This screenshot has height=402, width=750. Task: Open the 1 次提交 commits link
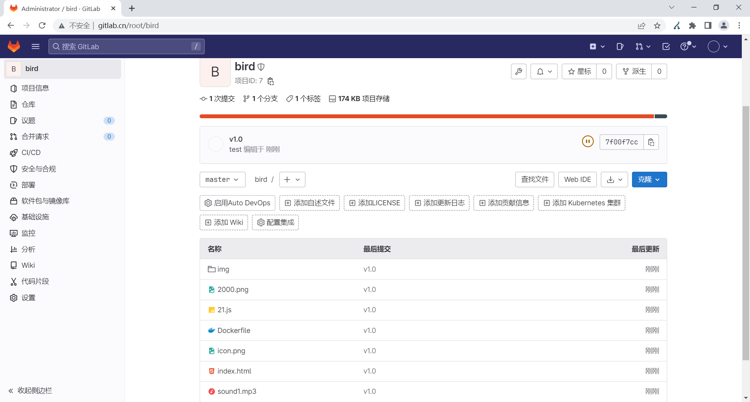tap(217, 99)
